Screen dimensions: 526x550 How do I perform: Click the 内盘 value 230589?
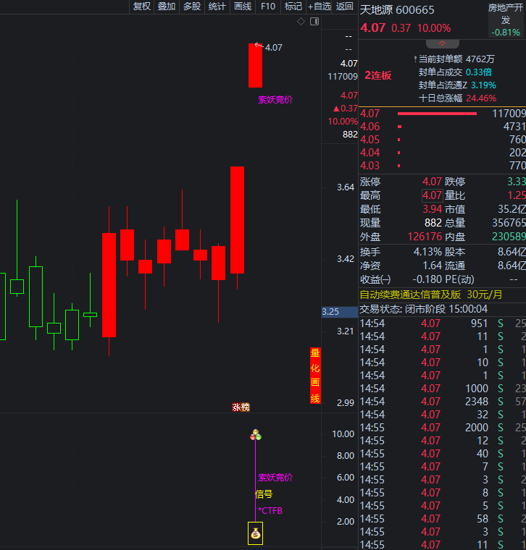coord(509,237)
